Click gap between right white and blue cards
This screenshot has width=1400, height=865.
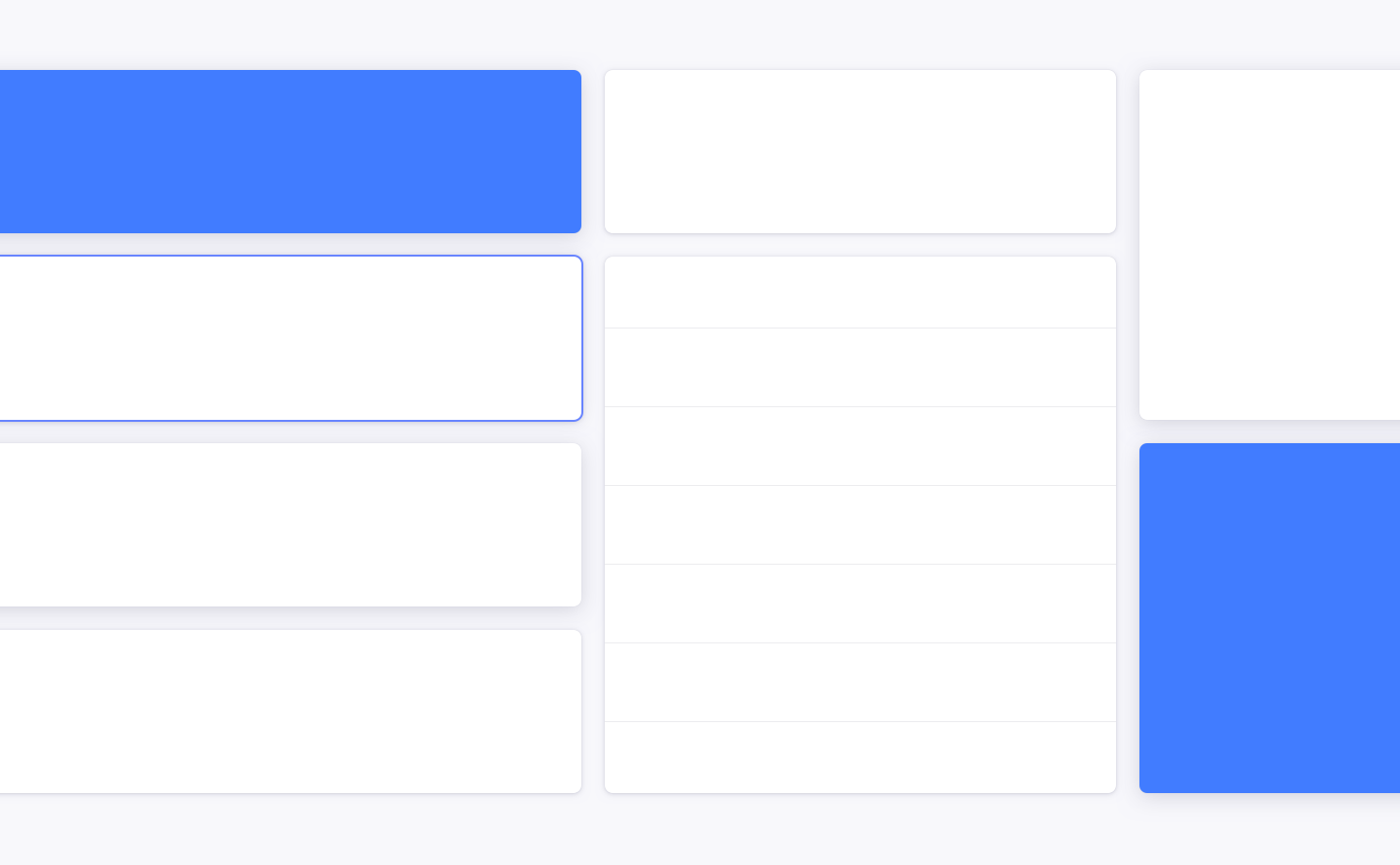pos(1270,432)
